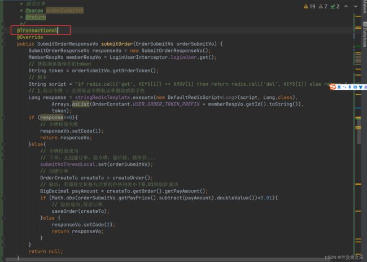Image resolution: width=367 pixels, height=262 pixels.
Task: Click the Sogou input method S logo
Action: click(x=333, y=87)
